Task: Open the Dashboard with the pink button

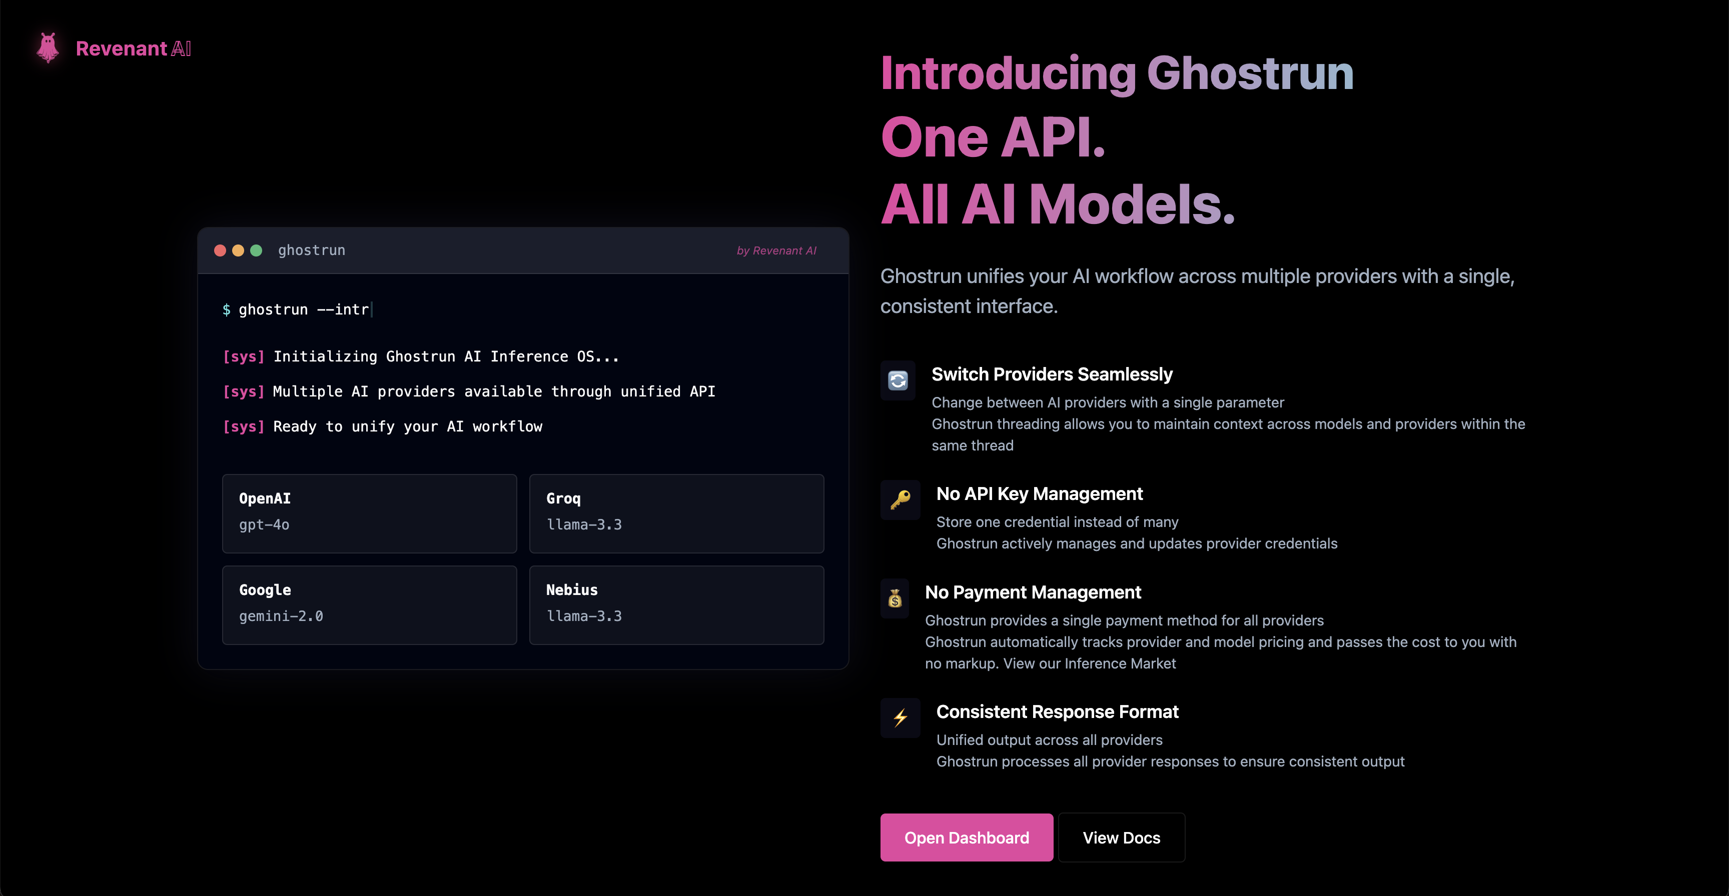Action: [x=966, y=837]
